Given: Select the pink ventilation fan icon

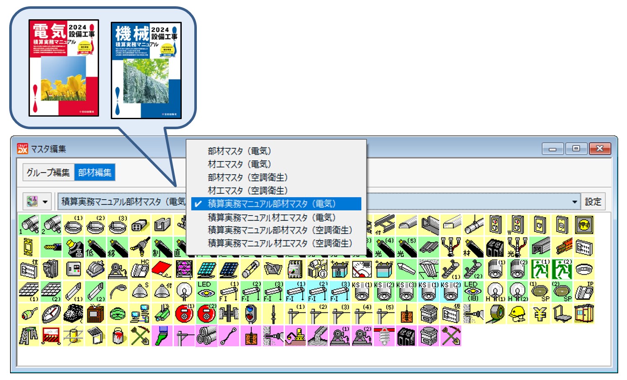Looking at the screenshot, I should tap(184, 269).
